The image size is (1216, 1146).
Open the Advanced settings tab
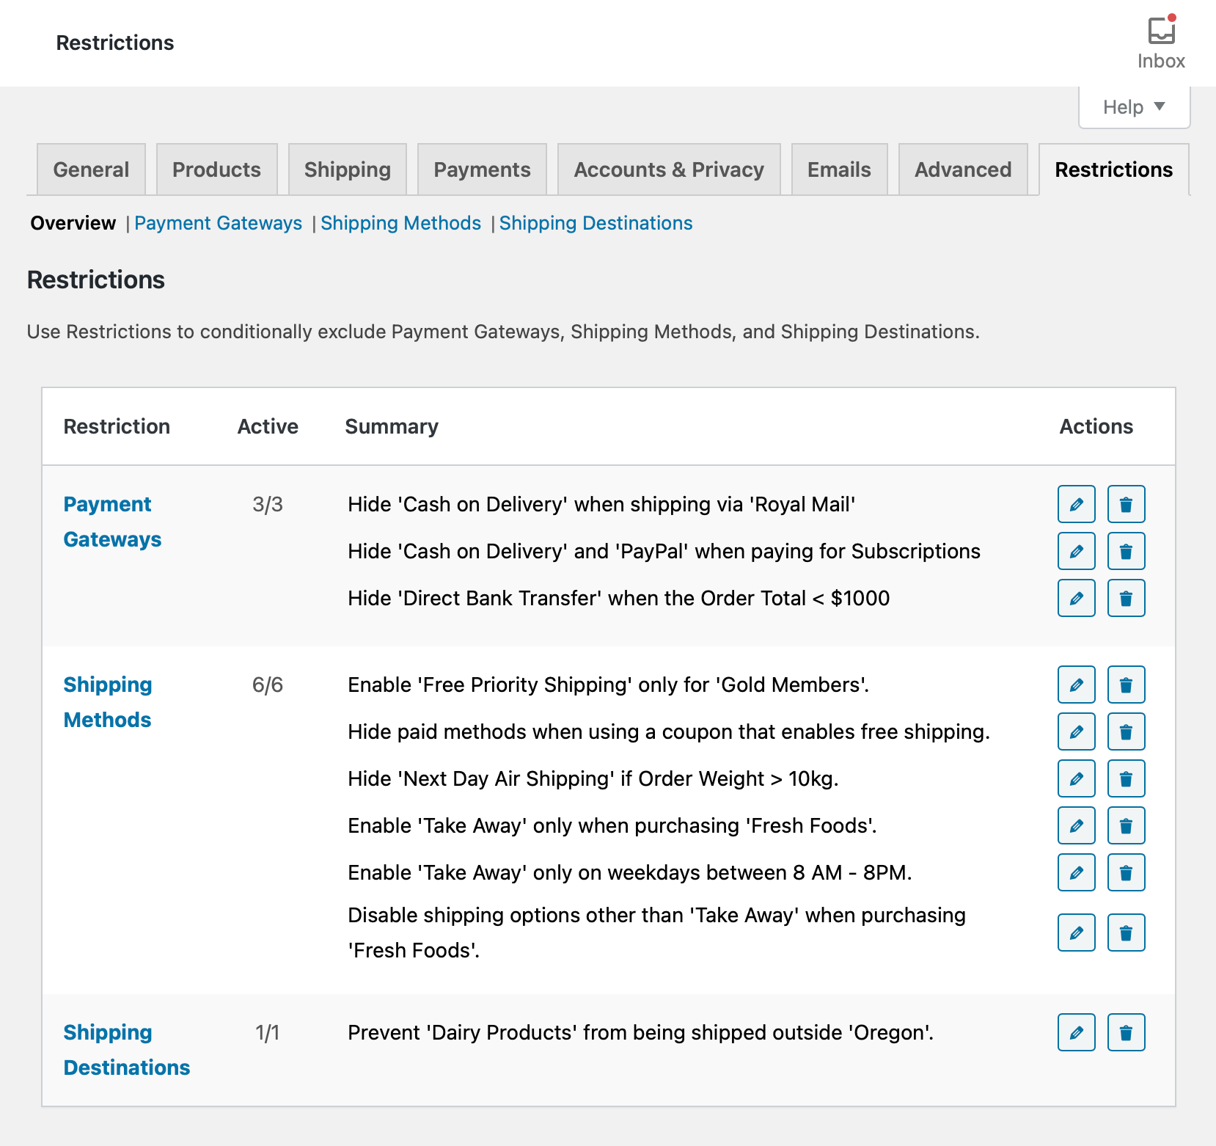[x=962, y=169]
